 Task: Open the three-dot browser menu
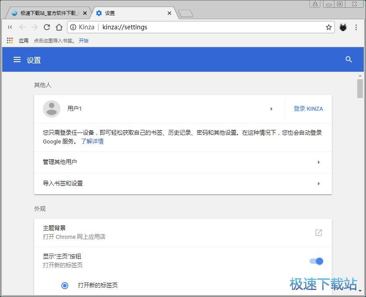(356, 27)
